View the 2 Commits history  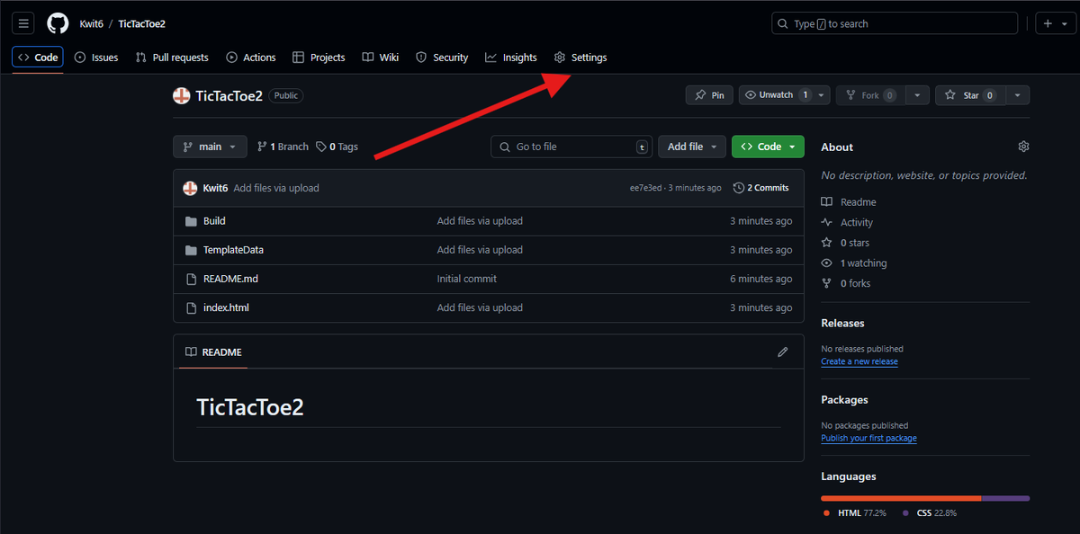coord(761,188)
